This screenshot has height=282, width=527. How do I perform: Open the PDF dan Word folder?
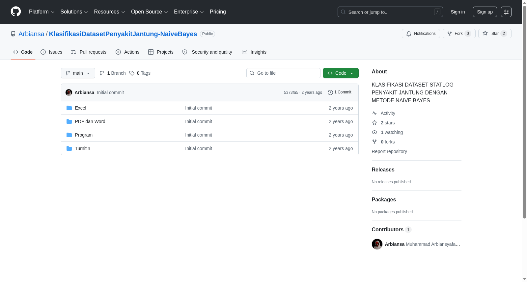[x=90, y=121]
